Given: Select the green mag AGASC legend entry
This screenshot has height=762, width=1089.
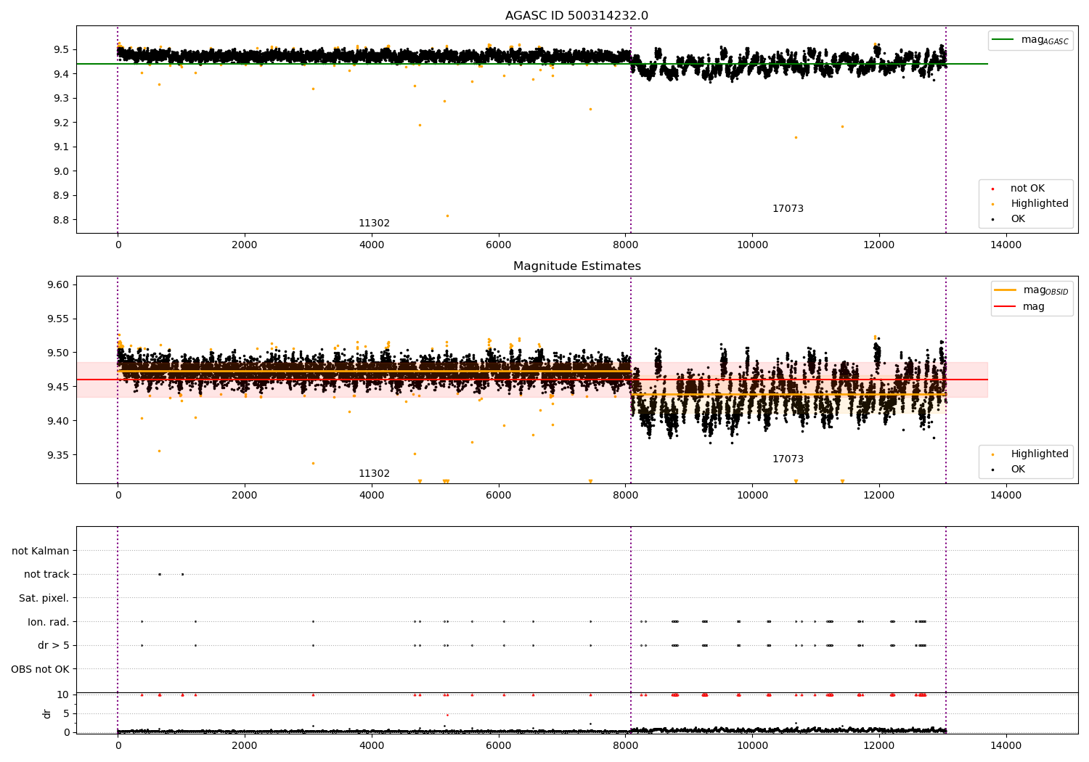Looking at the screenshot, I should (1030, 40).
